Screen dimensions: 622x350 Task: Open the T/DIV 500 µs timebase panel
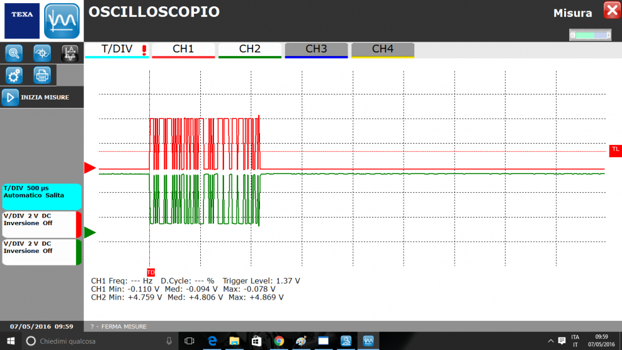coord(41,196)
